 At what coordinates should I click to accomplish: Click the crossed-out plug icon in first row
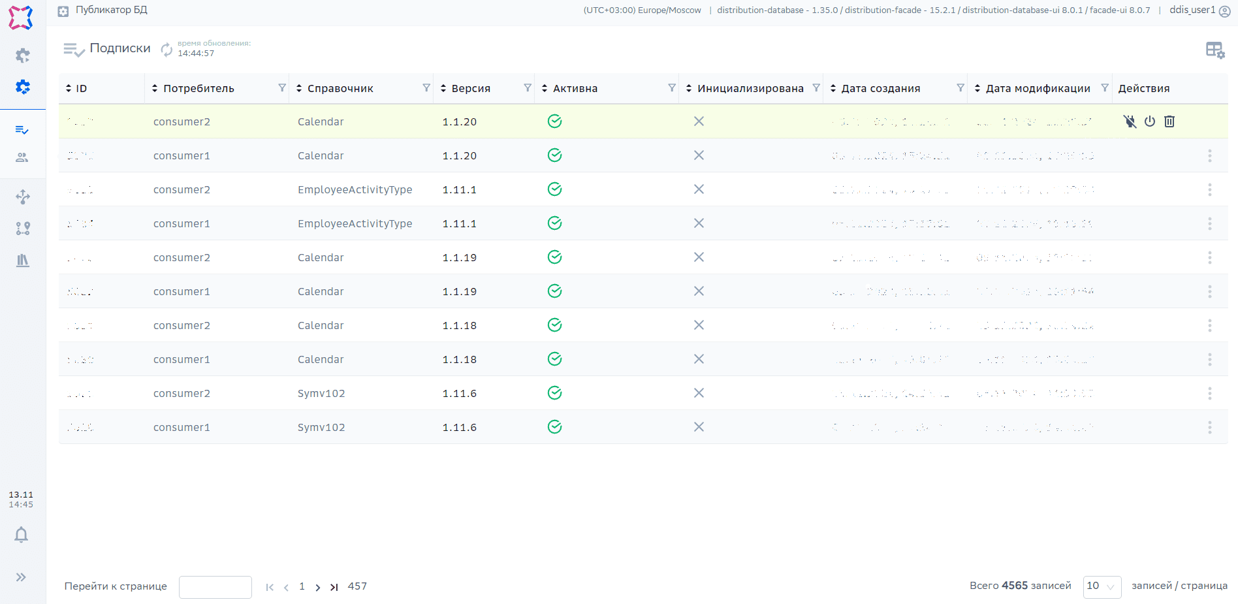[x=1130, y=121]
